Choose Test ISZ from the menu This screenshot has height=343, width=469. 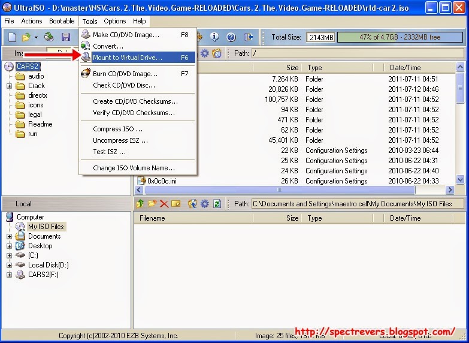[x=138, y=152]
